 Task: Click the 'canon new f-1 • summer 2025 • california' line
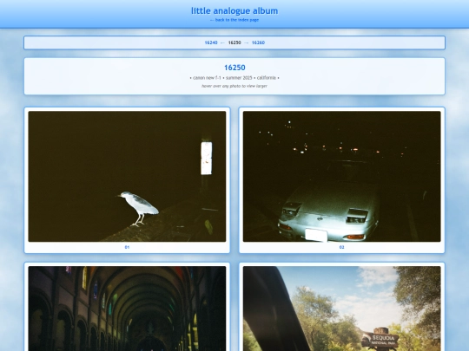click(234, 78)
